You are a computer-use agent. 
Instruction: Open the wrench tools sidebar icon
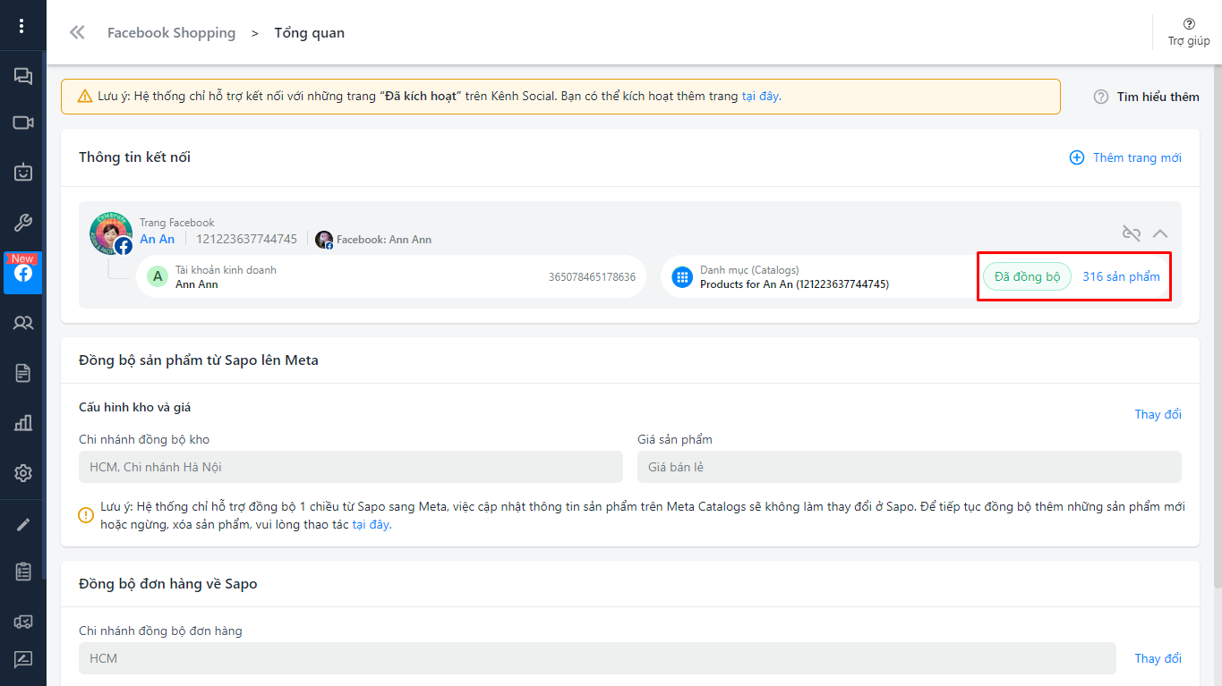pyautogui.click(x=23, y=222)
